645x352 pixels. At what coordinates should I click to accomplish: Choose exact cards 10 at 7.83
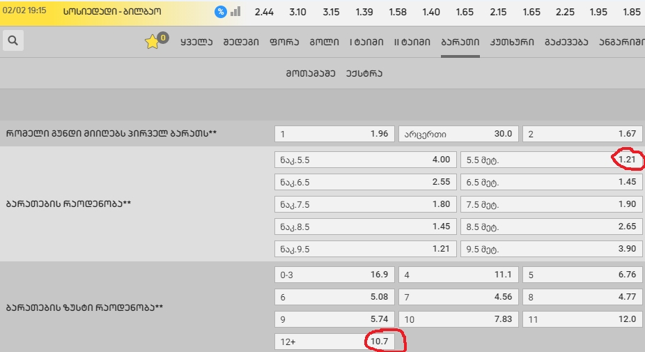point(458,319)
